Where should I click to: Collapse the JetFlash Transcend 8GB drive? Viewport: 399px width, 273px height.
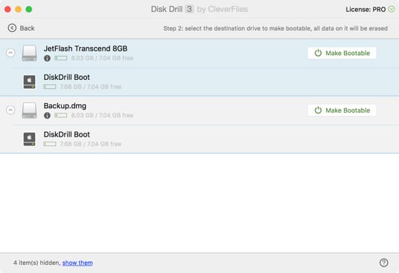10,53
